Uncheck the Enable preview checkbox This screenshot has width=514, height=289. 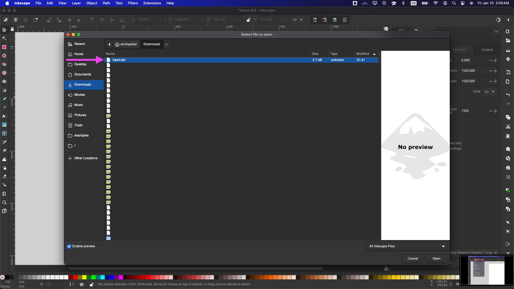coord(69,246)
